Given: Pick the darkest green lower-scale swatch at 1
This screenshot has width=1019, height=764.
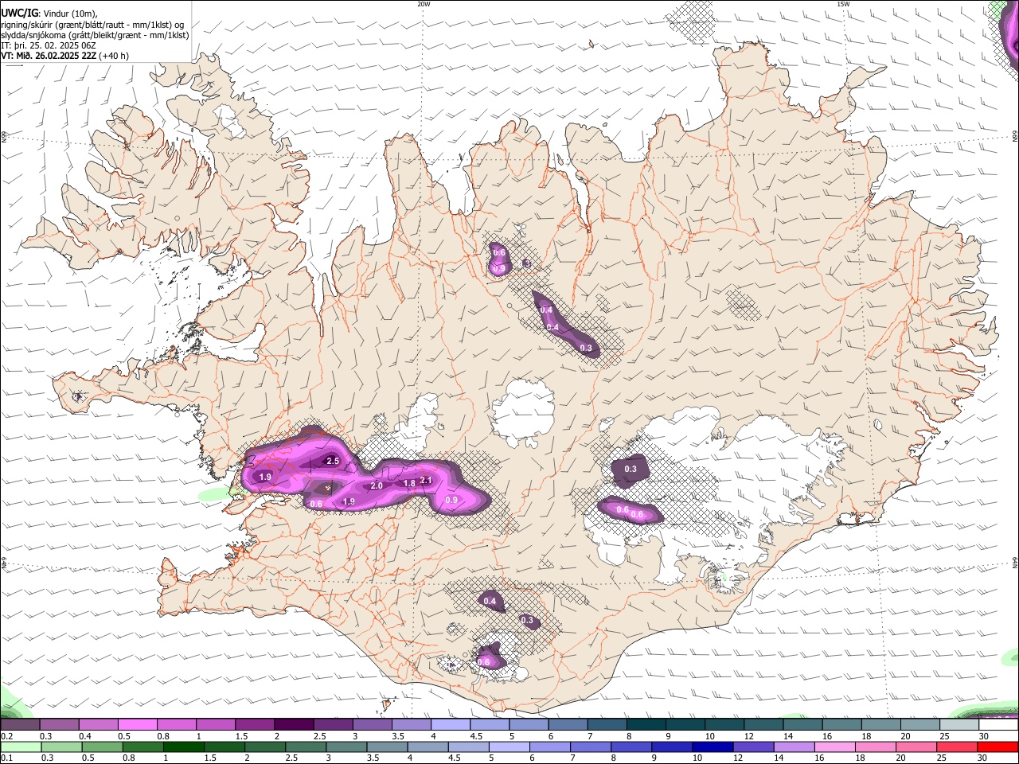Looking at the screenshot, I should coord(184,746).
